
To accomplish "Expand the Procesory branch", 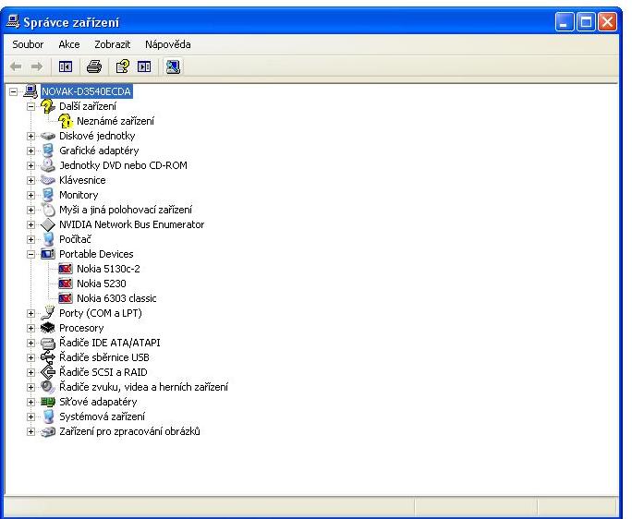I will pyautogui.click(x=30, y=329).
